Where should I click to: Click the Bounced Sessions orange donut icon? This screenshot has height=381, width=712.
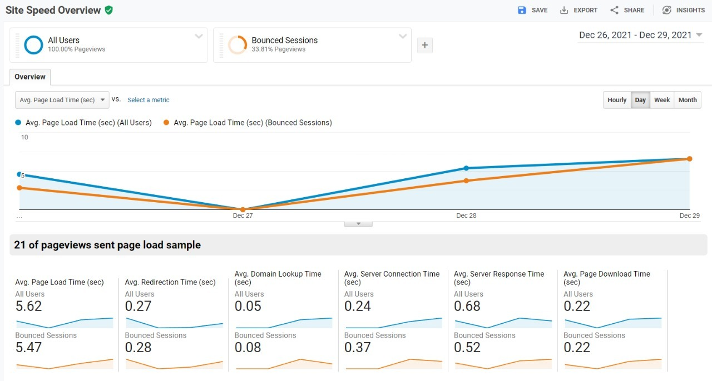tap(238, 45)
